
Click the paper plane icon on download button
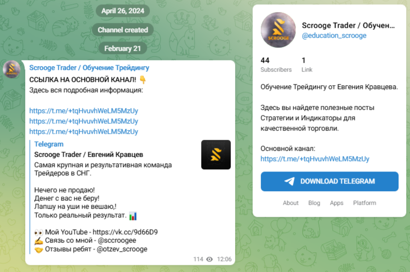point(289,181)
